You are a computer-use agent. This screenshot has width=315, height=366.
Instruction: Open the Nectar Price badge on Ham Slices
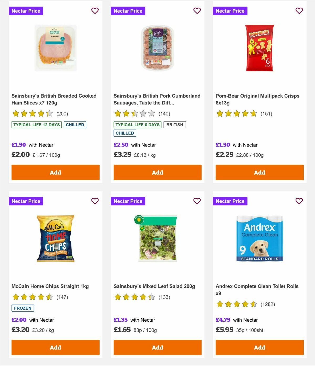(x=26, y=11)
